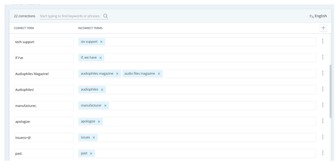Click the 'audio files magazine' tag text
The width and height of the screenshot is (335, 164).
tap(140, 74)
